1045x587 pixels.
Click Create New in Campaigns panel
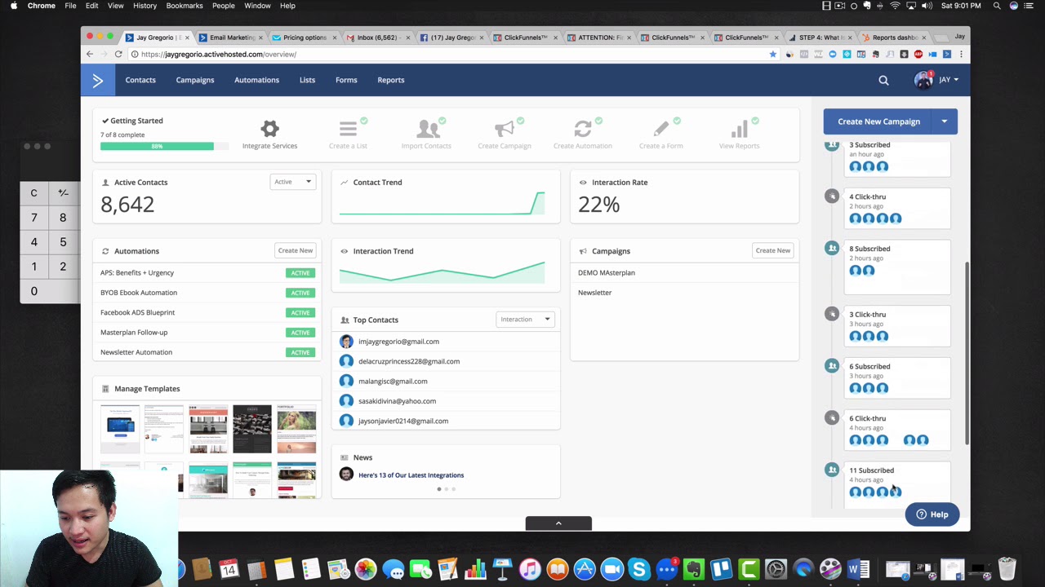[772, 251]
